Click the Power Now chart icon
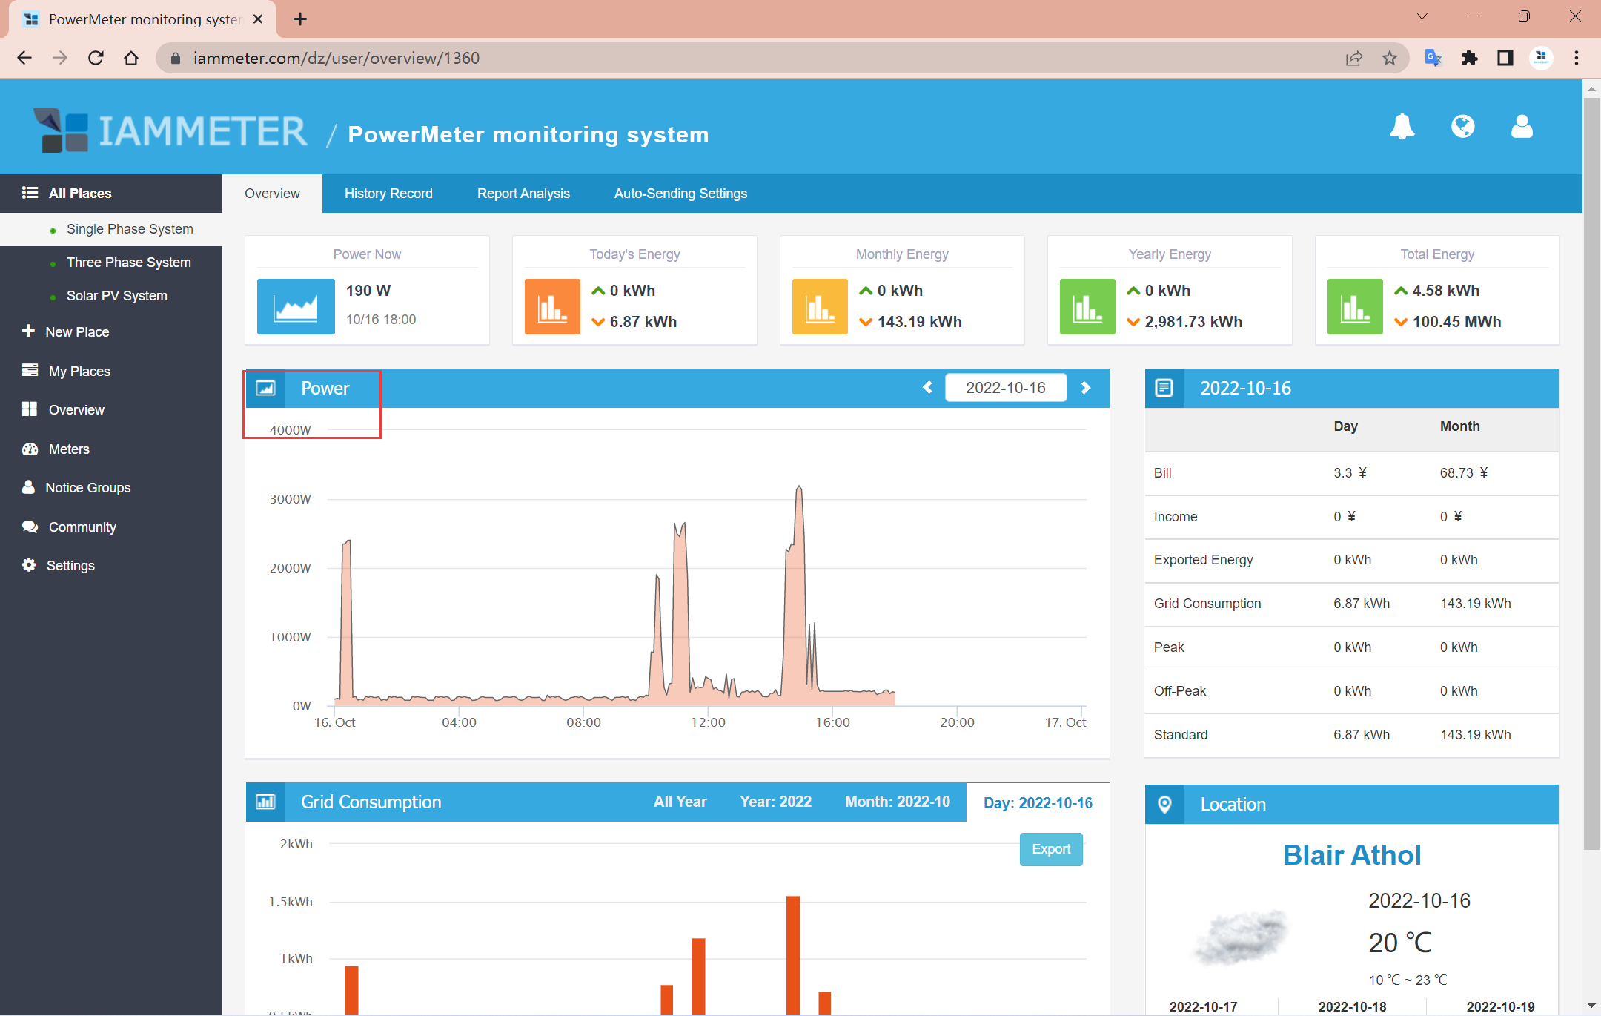Screen dimensions: 1601x1016 [x=296, y=306]
